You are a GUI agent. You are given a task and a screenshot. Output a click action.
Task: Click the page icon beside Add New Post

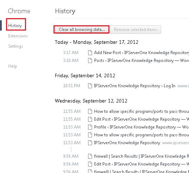[x=90, y=53]
